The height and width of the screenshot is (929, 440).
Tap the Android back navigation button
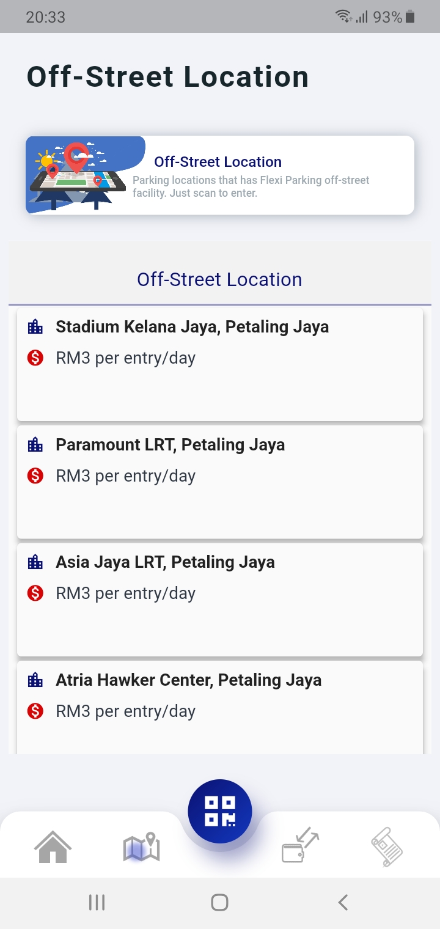tap(343, 902)
